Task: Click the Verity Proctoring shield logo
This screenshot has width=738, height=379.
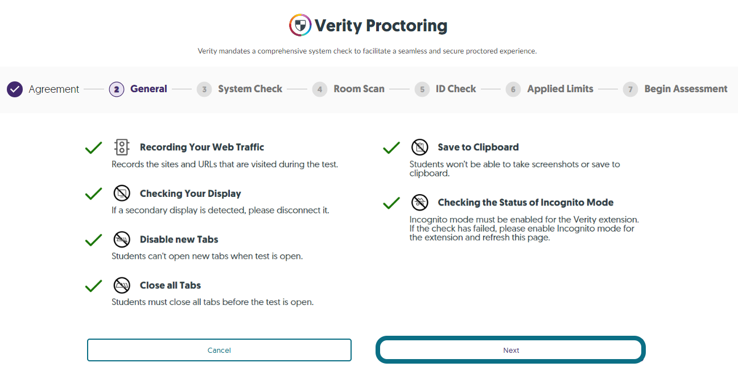Action: (x=300, y=25)
